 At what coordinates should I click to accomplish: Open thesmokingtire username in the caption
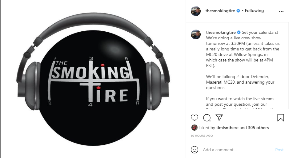(221, 32)
